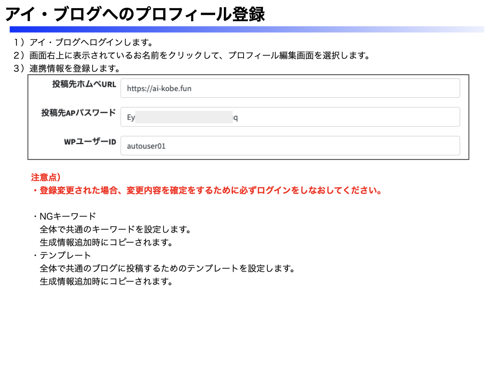Click the blue gradient bar under the title
The height and width of the screenshot is (370, 494).
246,29
